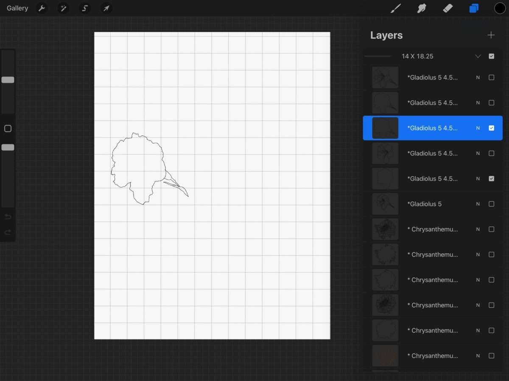Return to the Gallery
Image resolution: width=509 pixels, height=381 pixels.
17,8
